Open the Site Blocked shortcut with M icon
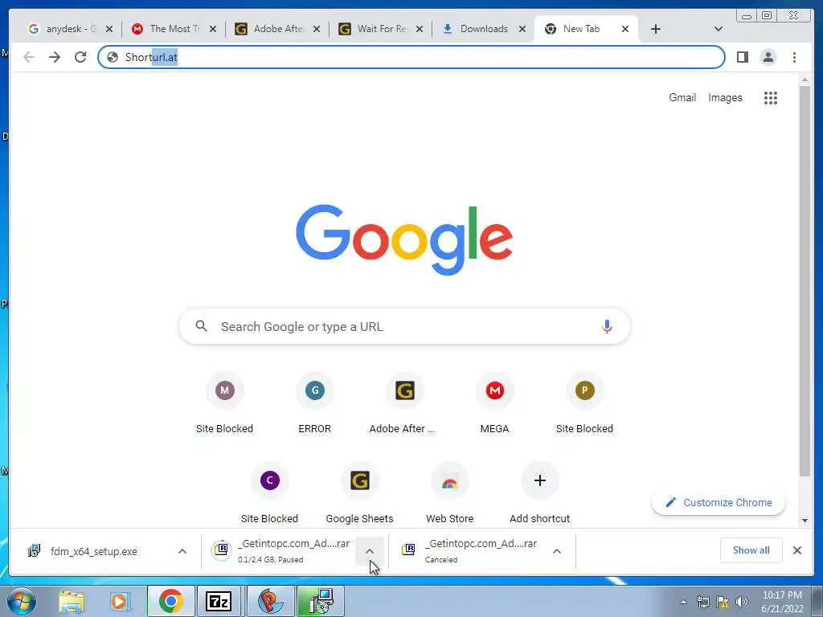This screenshot has width=823, height=617. (225, 403)
